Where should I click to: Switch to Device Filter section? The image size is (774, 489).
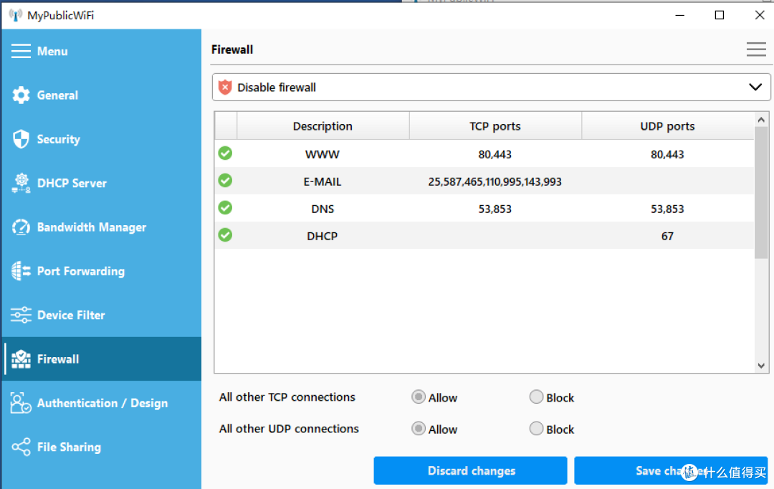tap(101, 315)
